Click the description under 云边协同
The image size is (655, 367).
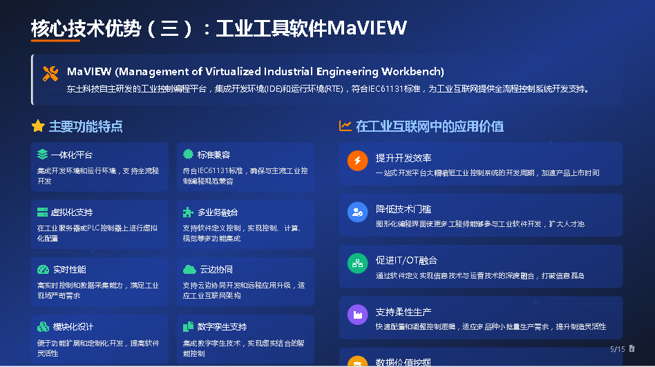pyautogui.click(x=244, y=290)
